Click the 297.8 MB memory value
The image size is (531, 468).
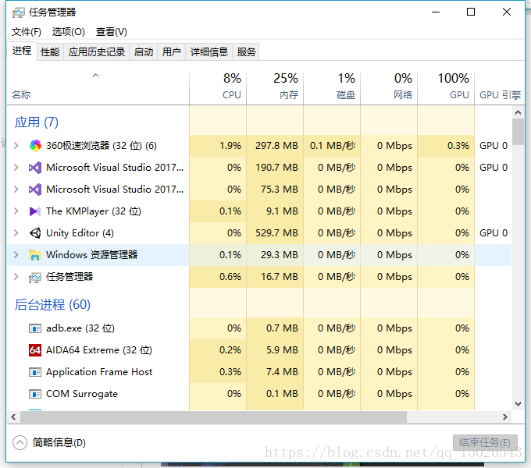click(276, 146)
